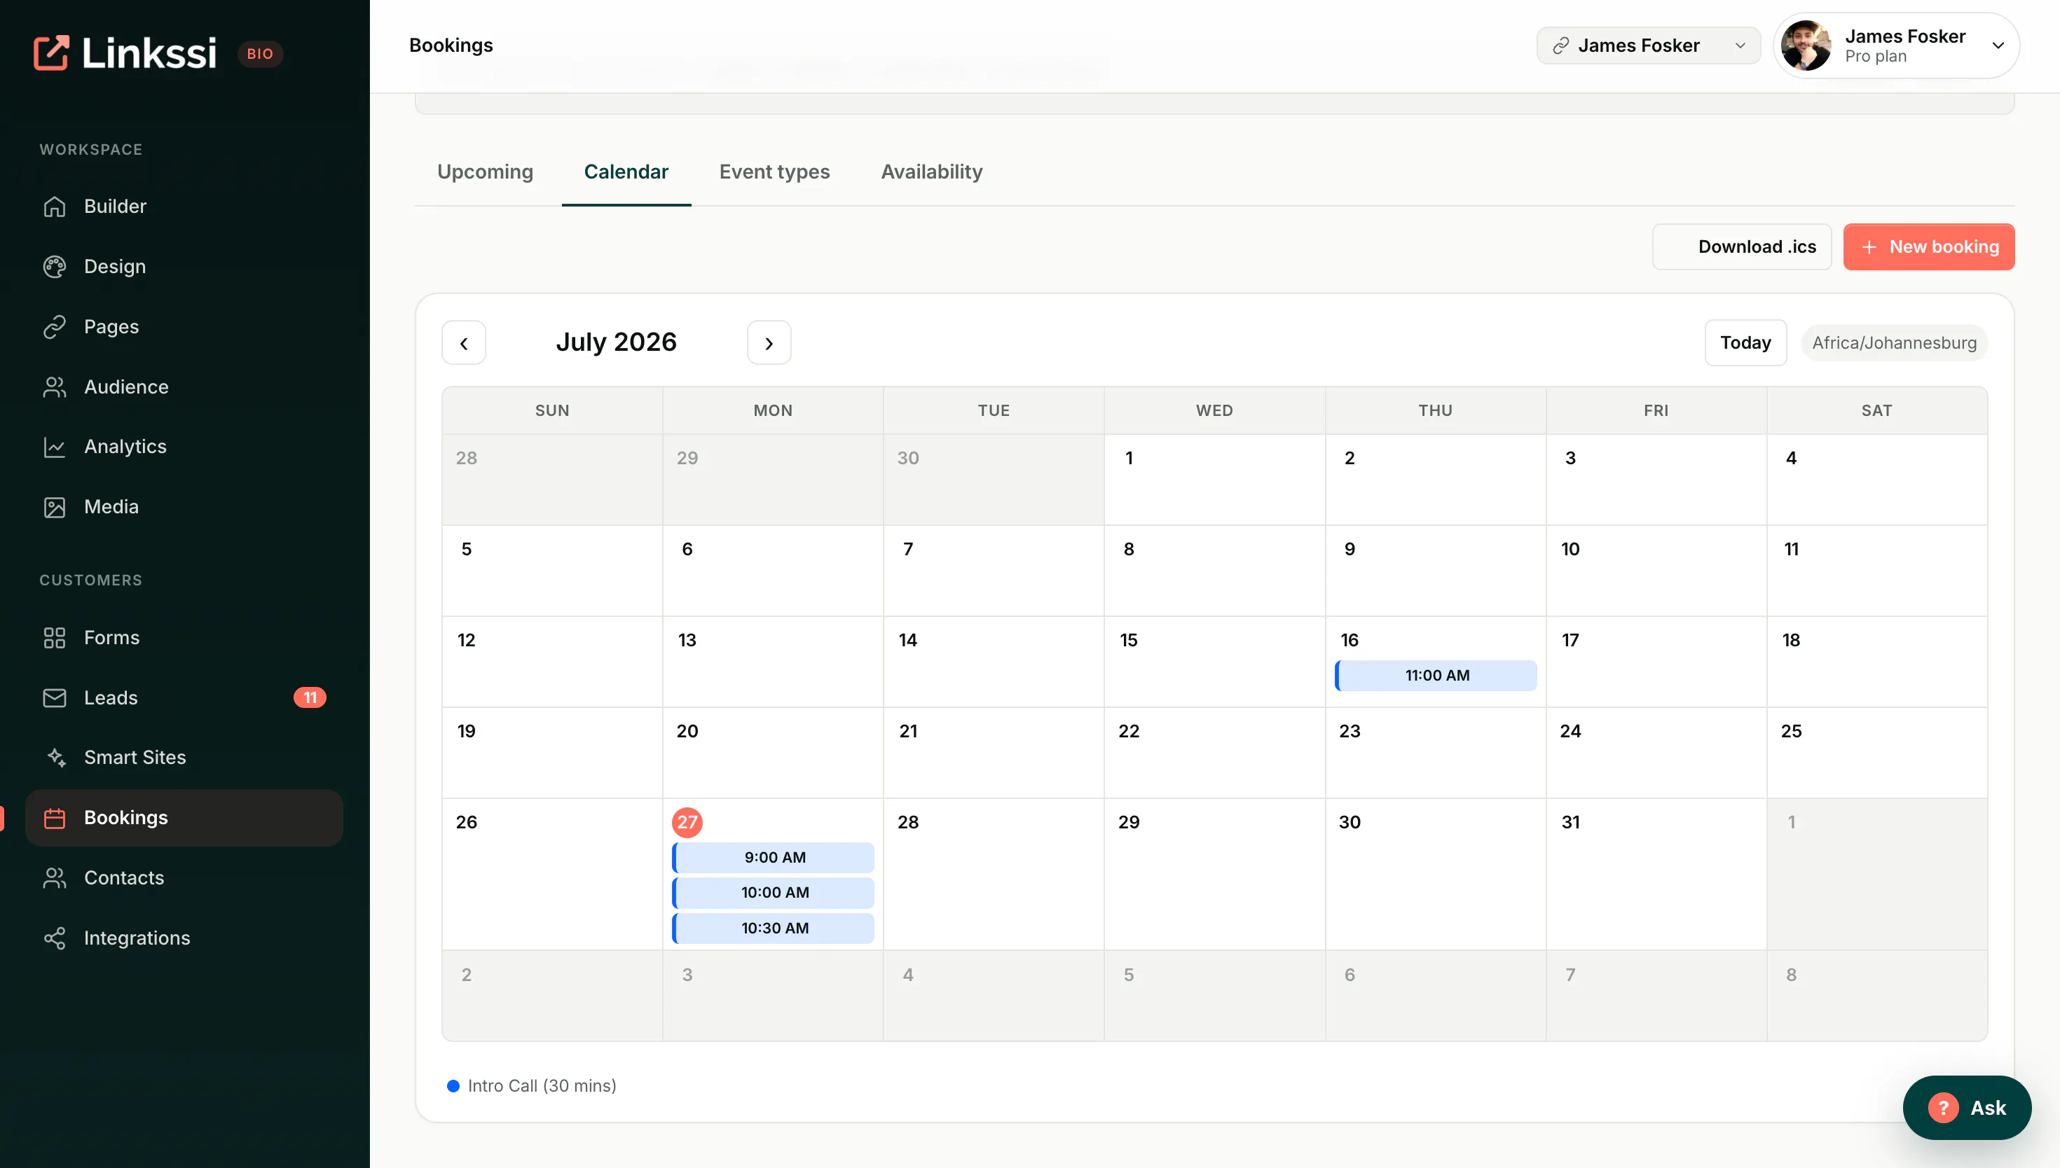This screenshot has width=2060, height=1168.
Task: Click the New booking button
Action: [1928, 247]
